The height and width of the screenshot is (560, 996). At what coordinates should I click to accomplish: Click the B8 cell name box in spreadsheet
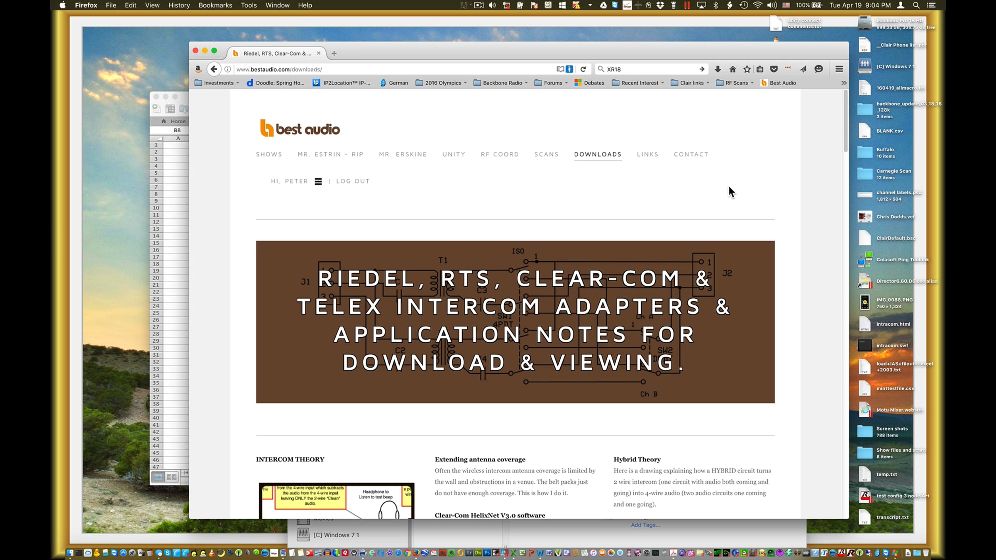(177, 130)
